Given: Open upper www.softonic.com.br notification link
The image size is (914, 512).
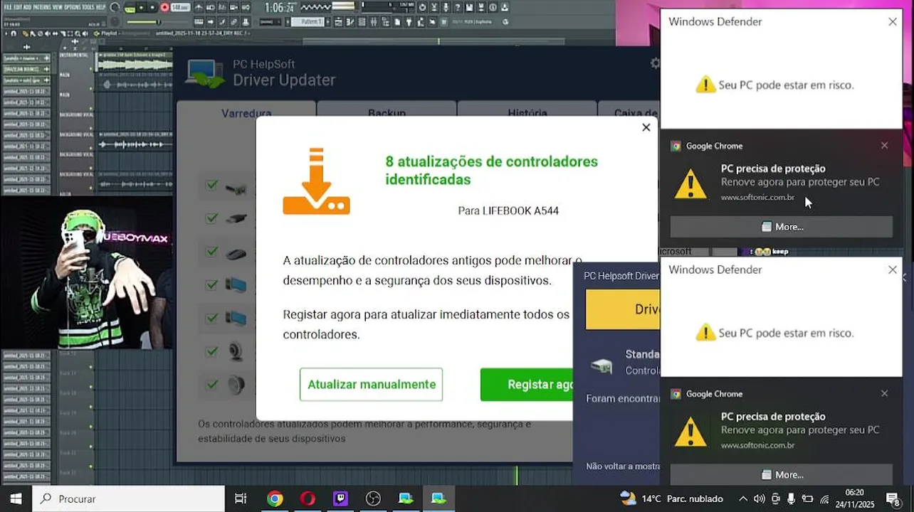Looking at the screenshot, I should [x=757, y=198].
